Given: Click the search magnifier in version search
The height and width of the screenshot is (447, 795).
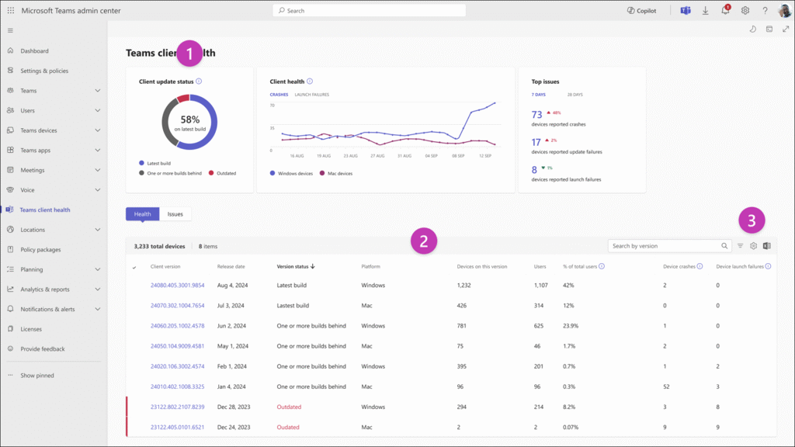Looking at the screenshot, I should (x=724, y=246).
